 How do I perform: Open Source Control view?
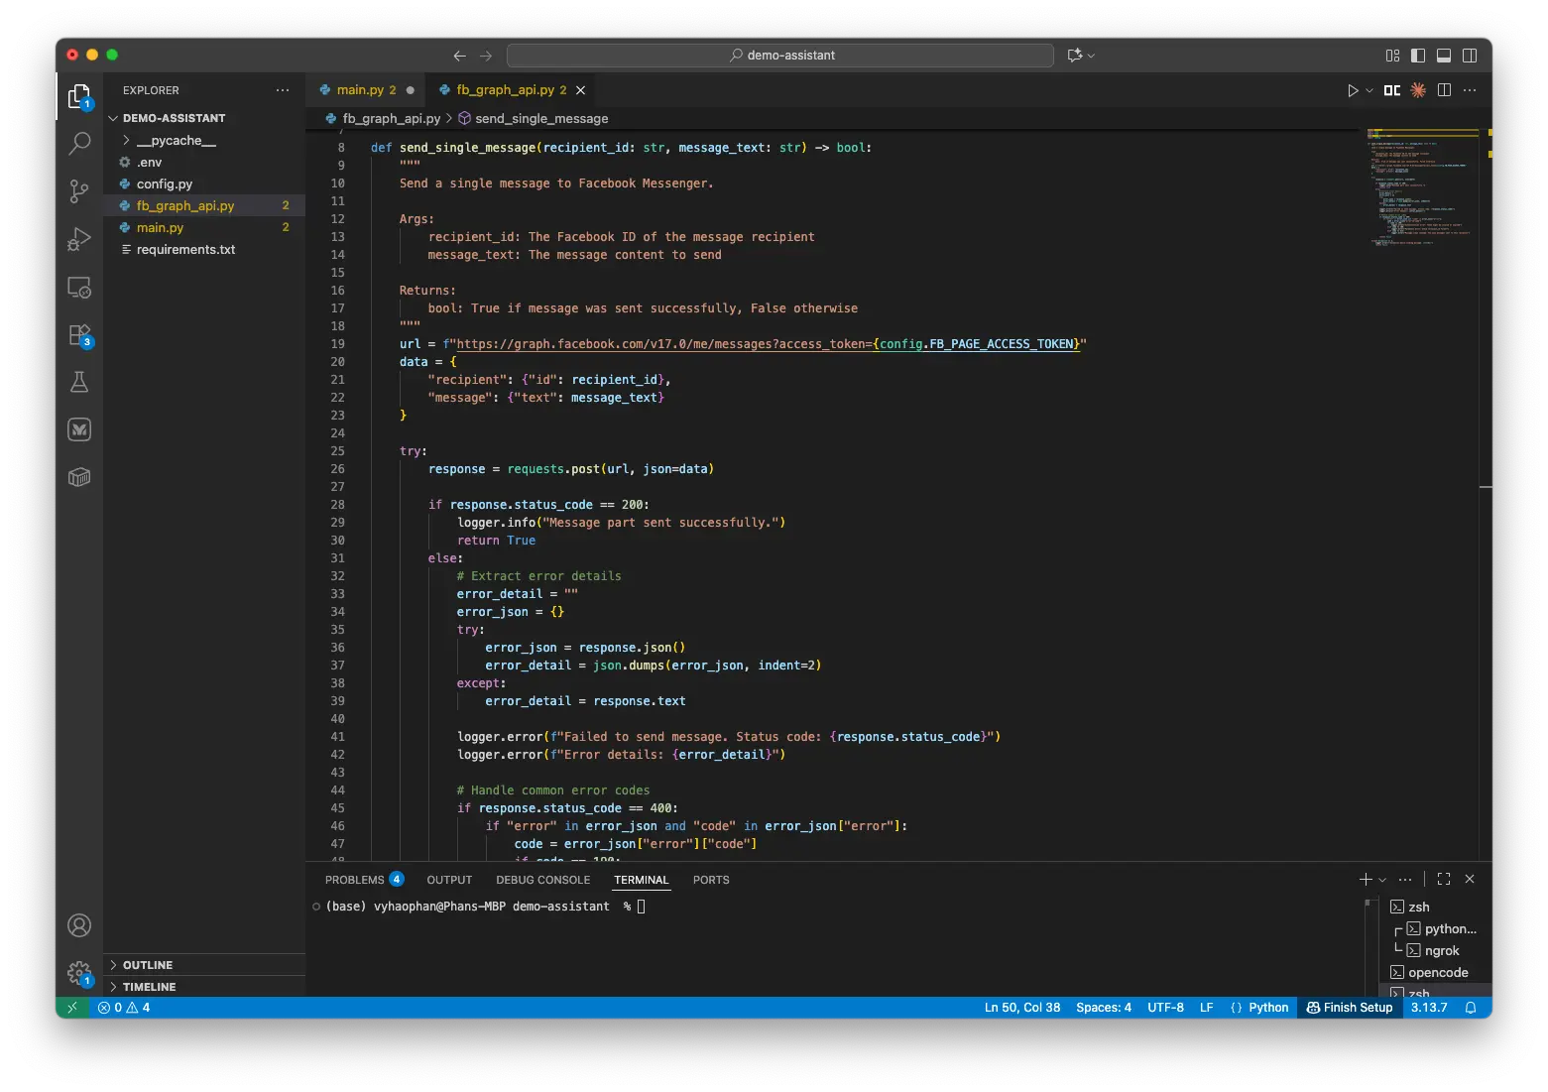click(x=79, y=190)
